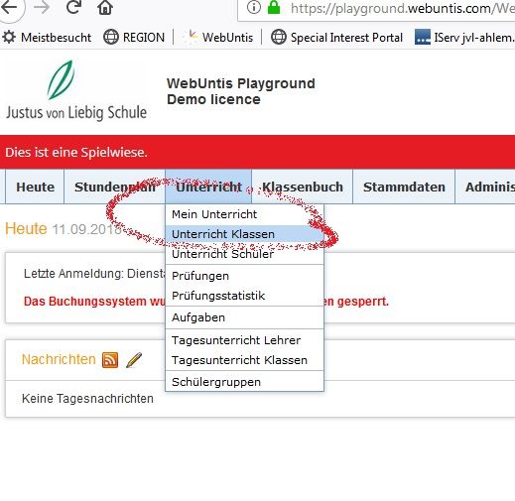Open the Justus von Liebig Schule logo
515x501 pixels.
point(76,90)
